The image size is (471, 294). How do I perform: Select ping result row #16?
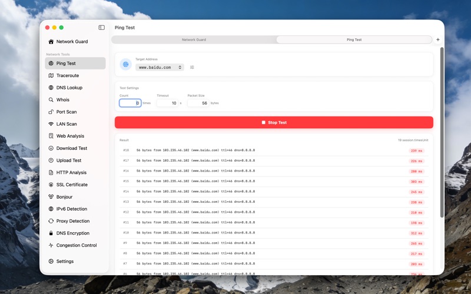[274, 171]
